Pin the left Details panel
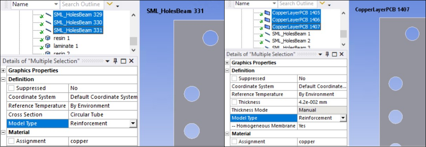Screen dimensions: 426x147 (x=115, y=61)
